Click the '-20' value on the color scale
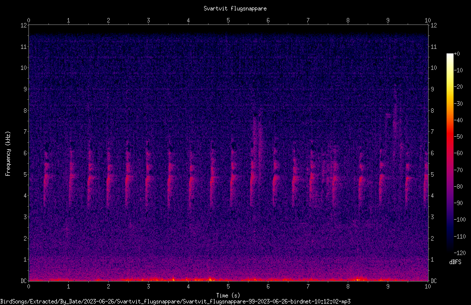 pos(458,87)
